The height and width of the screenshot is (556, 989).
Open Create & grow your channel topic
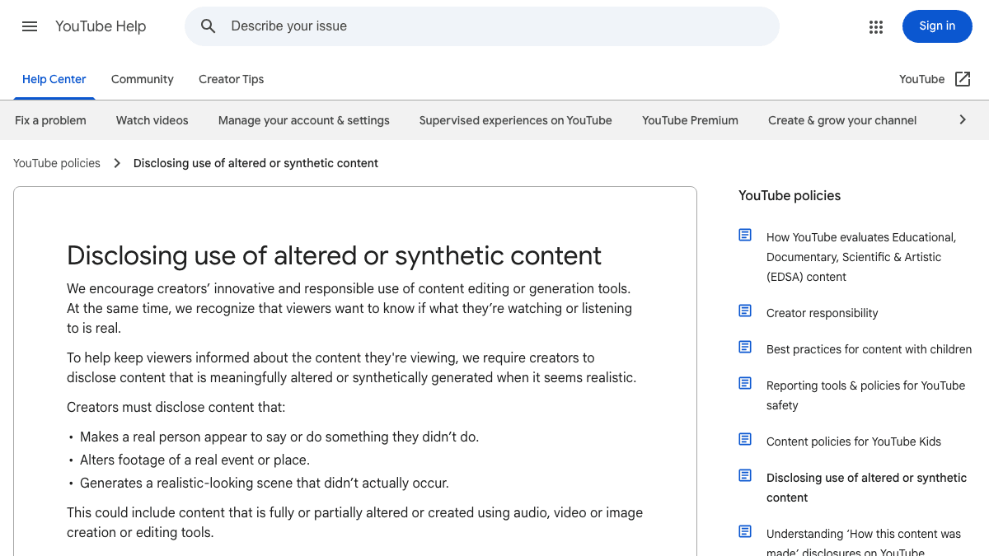pos(842,120)
